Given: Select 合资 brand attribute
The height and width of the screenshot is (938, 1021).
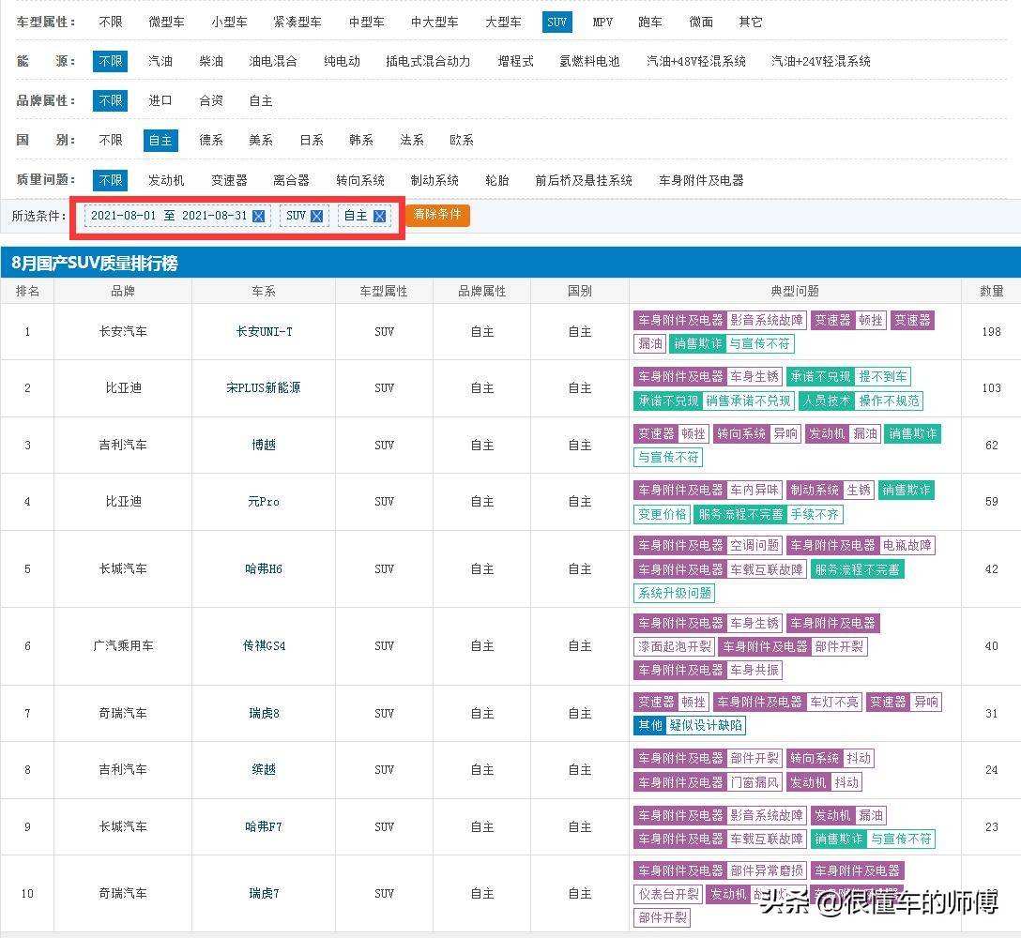Looking at the screenshot, I should [x=211, y=101].
